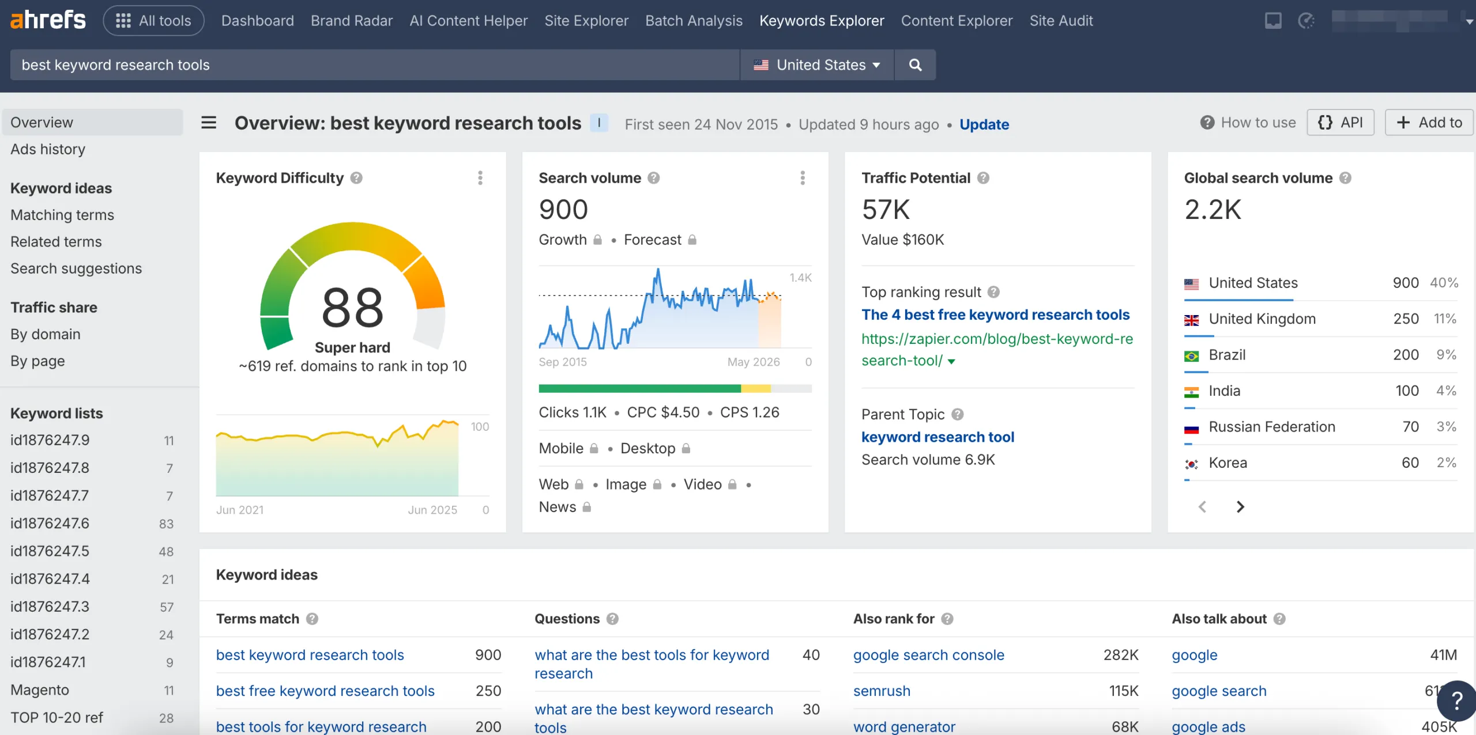Click the search magnifier button
This screenshot has height=735, width=1476.
[915, 65]
